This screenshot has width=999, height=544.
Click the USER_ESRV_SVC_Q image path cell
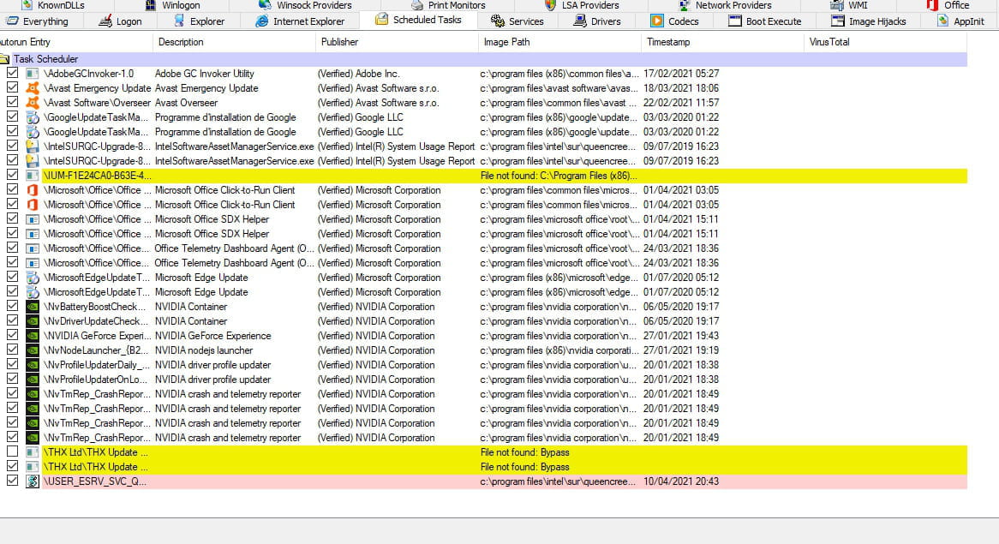click(558, 481)
